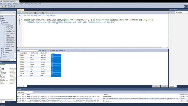188x106 pixels.
Task: Run Explain on current statement icon
Action: [x=30, y=13]
